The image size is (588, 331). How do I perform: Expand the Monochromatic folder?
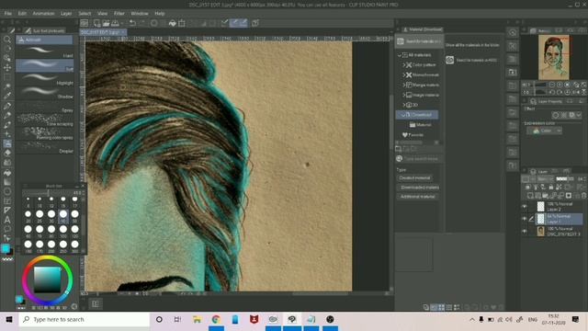(404, 75)
